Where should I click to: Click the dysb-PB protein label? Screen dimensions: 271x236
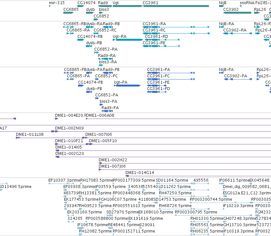click(x=94, y=89)
